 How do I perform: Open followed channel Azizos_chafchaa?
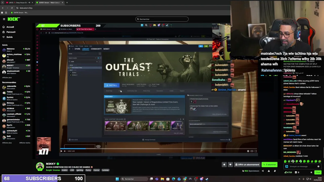pos(16,55)
